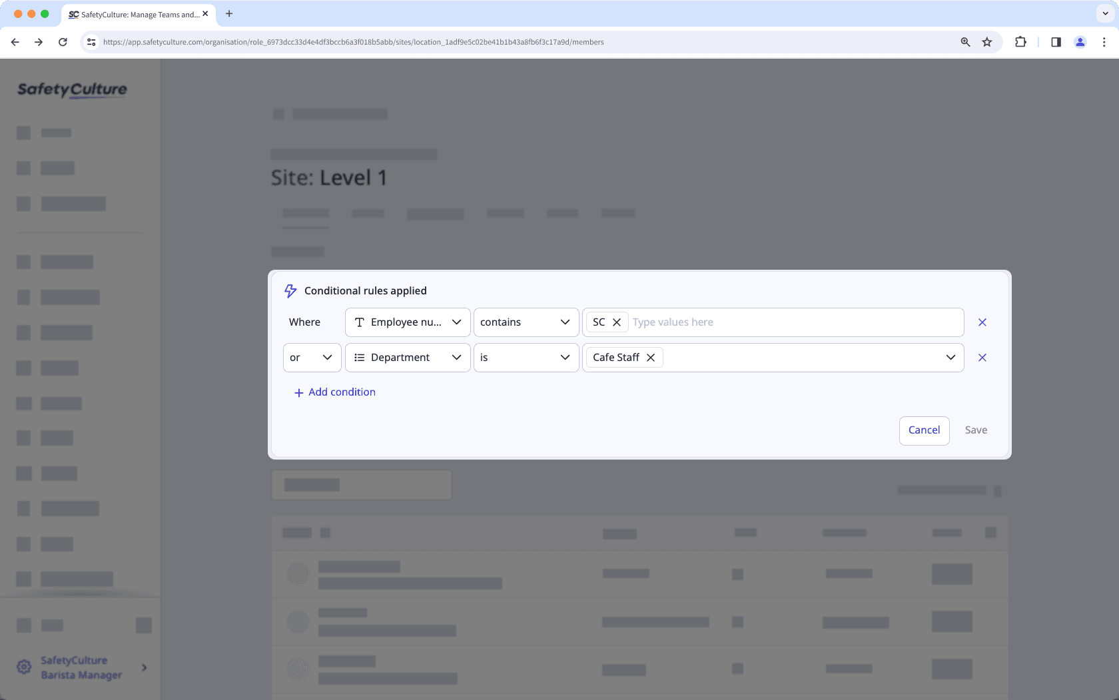This screenshot has height=700, width=1119.
Task: Reload the current page
Action: click(63, 41)
